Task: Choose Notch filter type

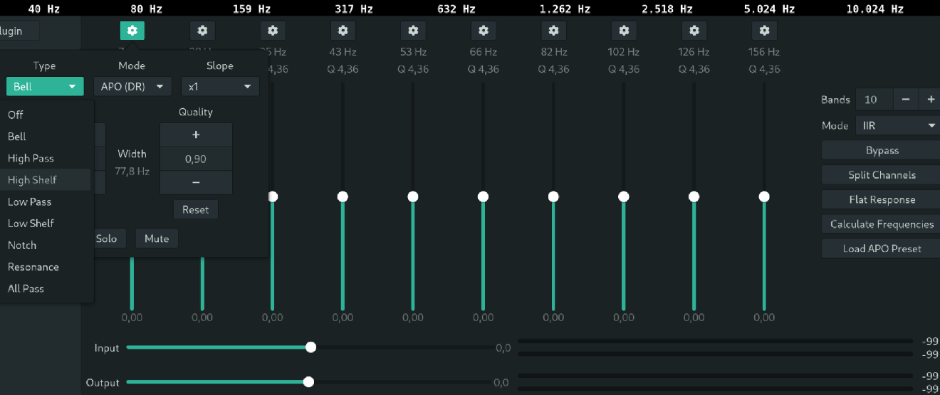Action: pos(46,245)
